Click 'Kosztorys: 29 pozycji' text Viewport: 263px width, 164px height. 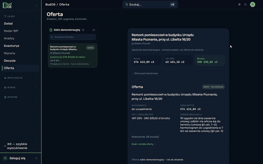[145, 137]
